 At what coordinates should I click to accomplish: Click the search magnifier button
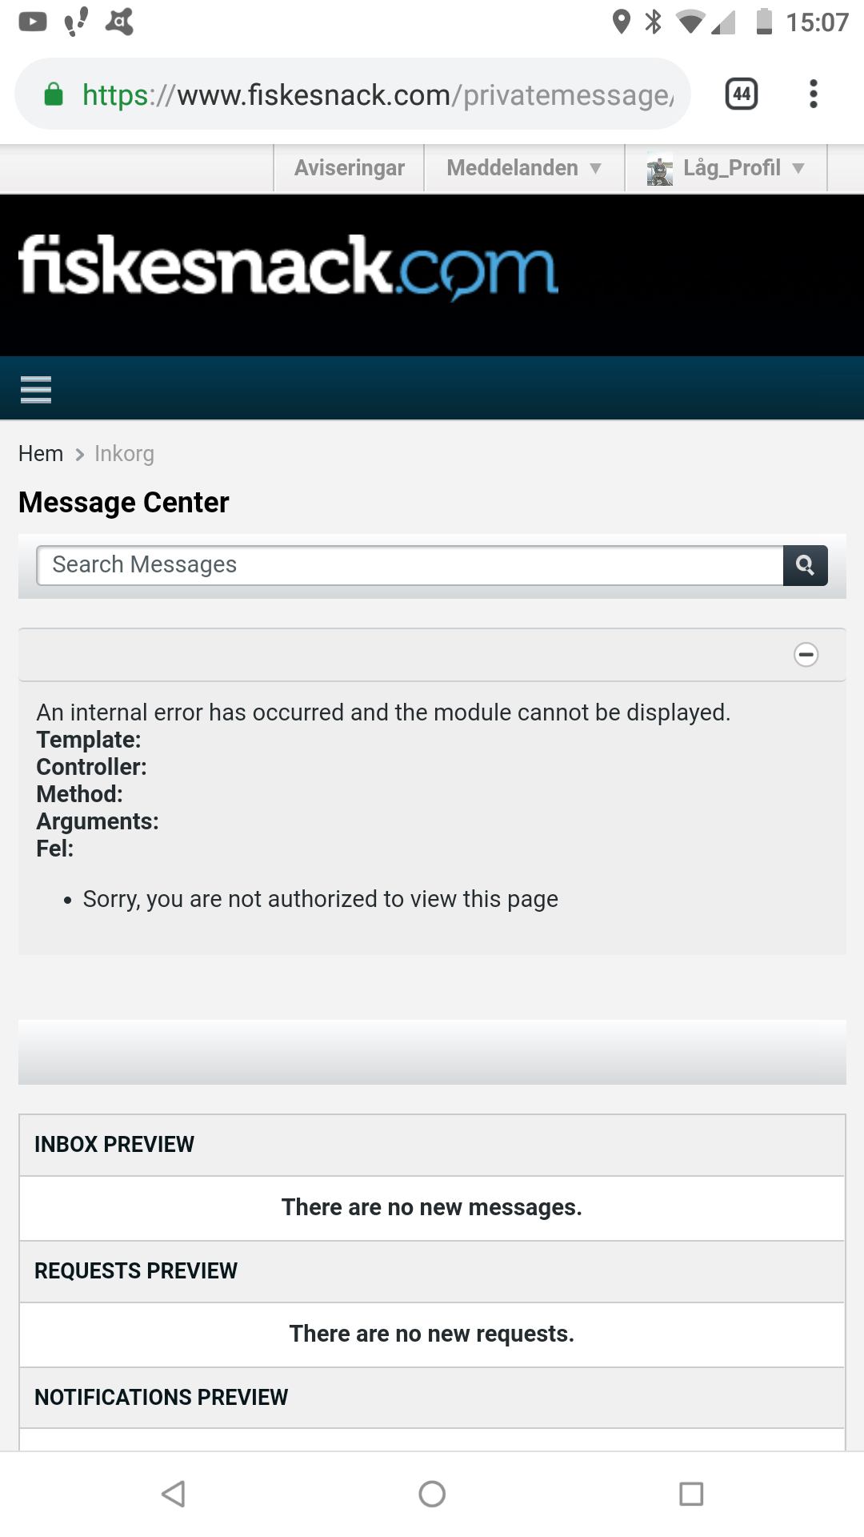click(x=805, y=566)
